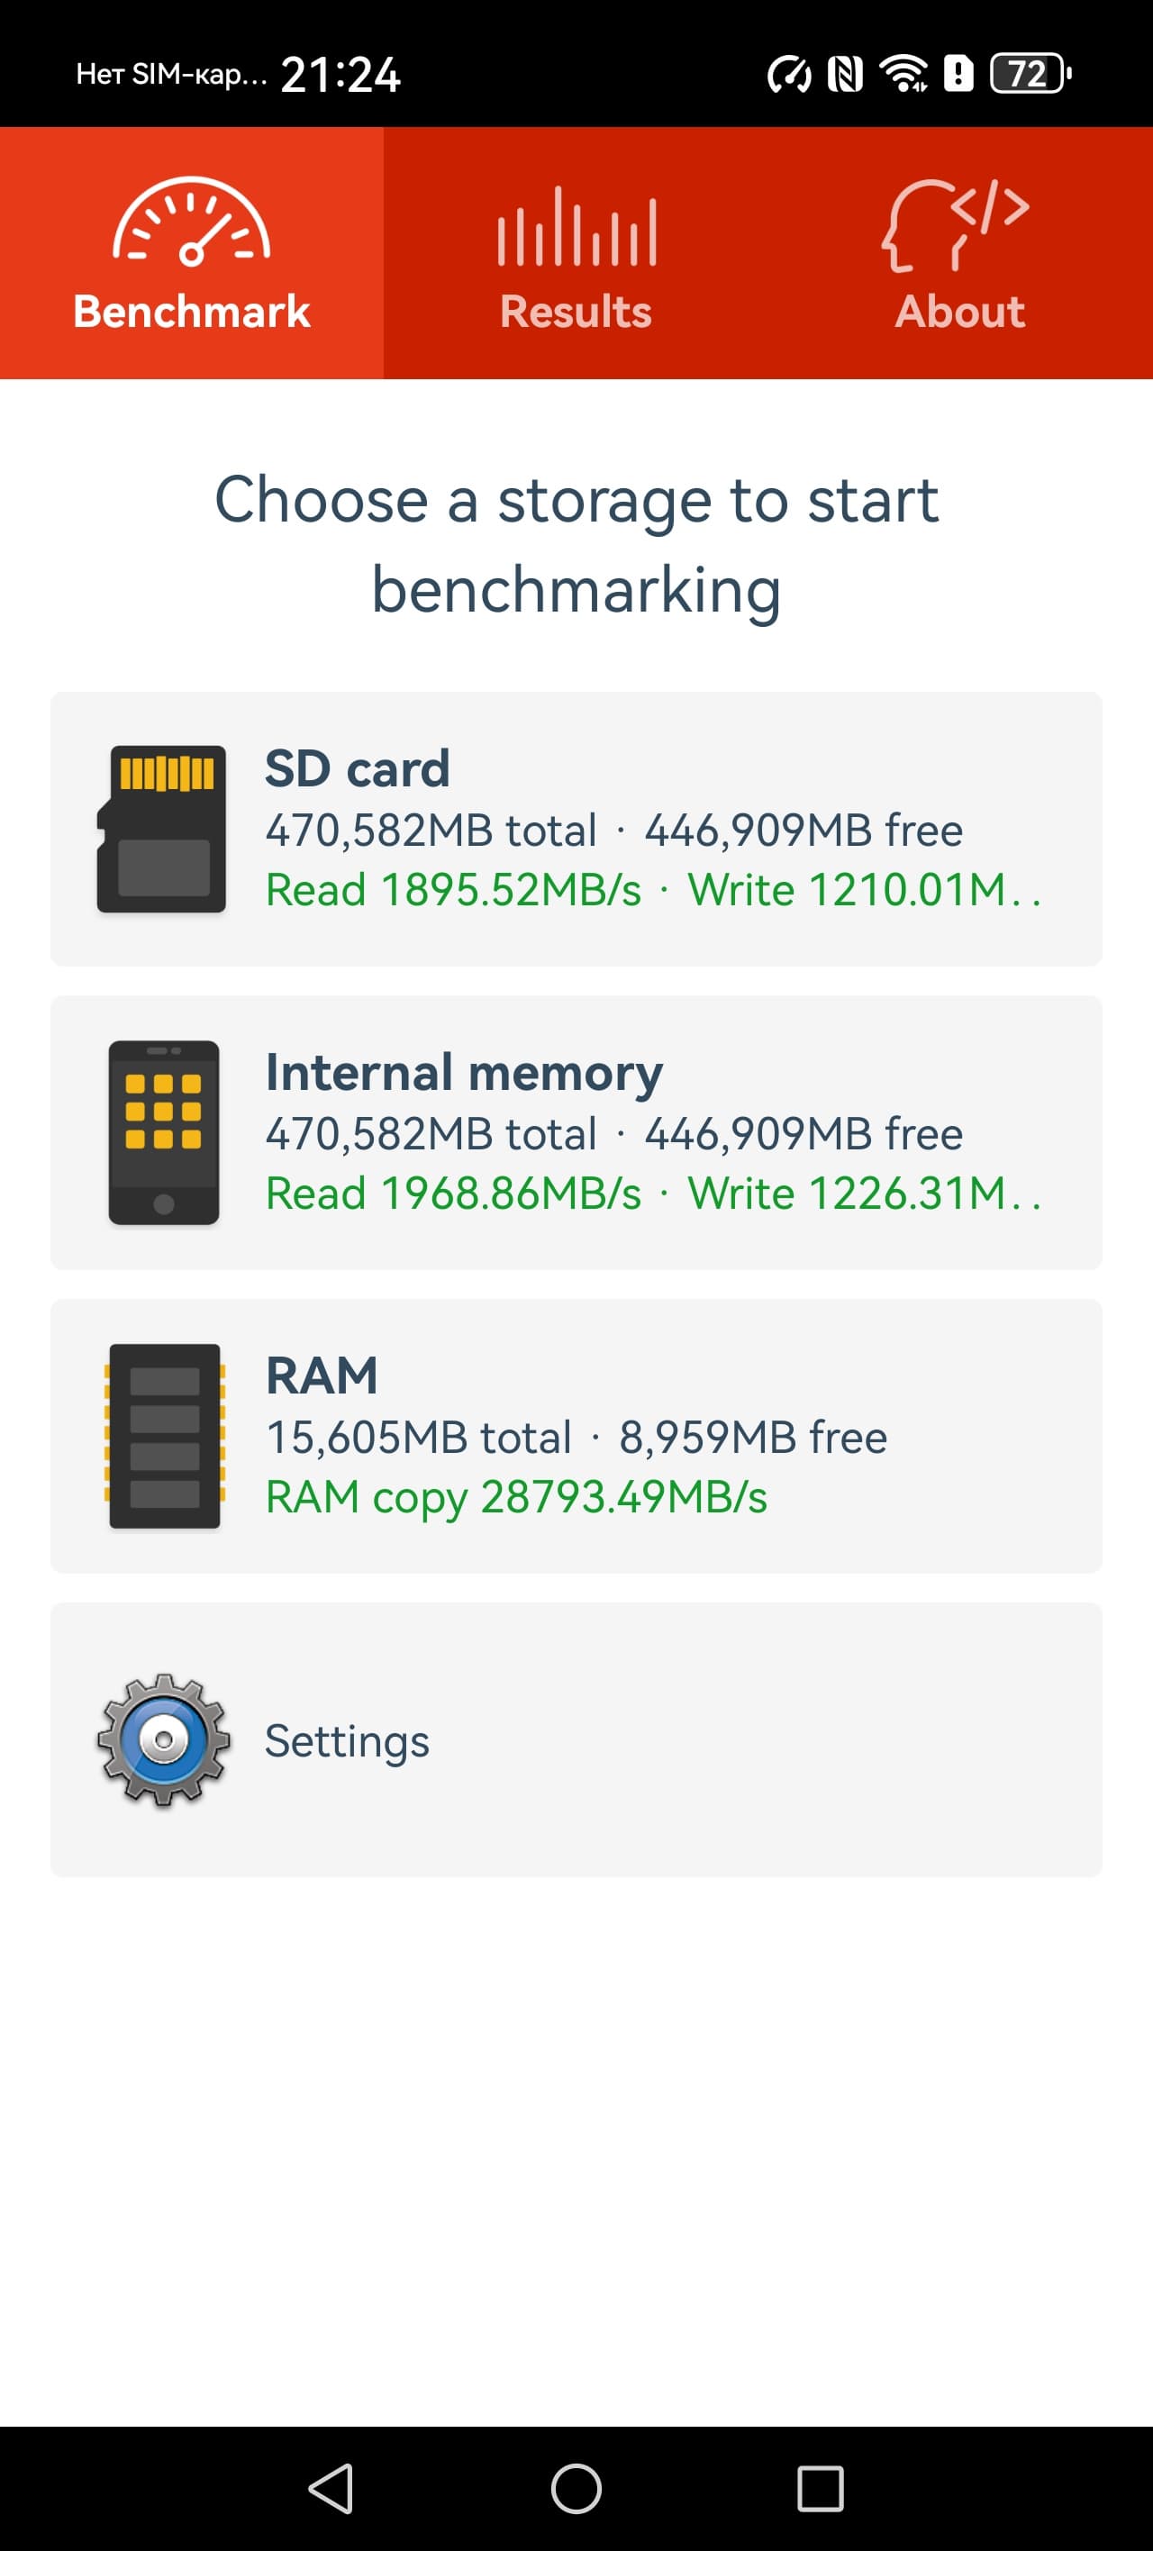
Task: Select the Benchmark tab label
Action: (x=191, y=311)
